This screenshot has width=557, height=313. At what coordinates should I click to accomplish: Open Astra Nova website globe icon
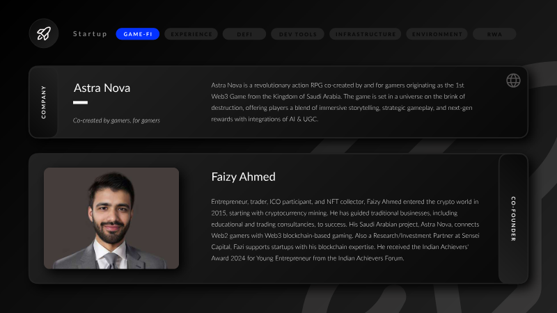point(513,81)
